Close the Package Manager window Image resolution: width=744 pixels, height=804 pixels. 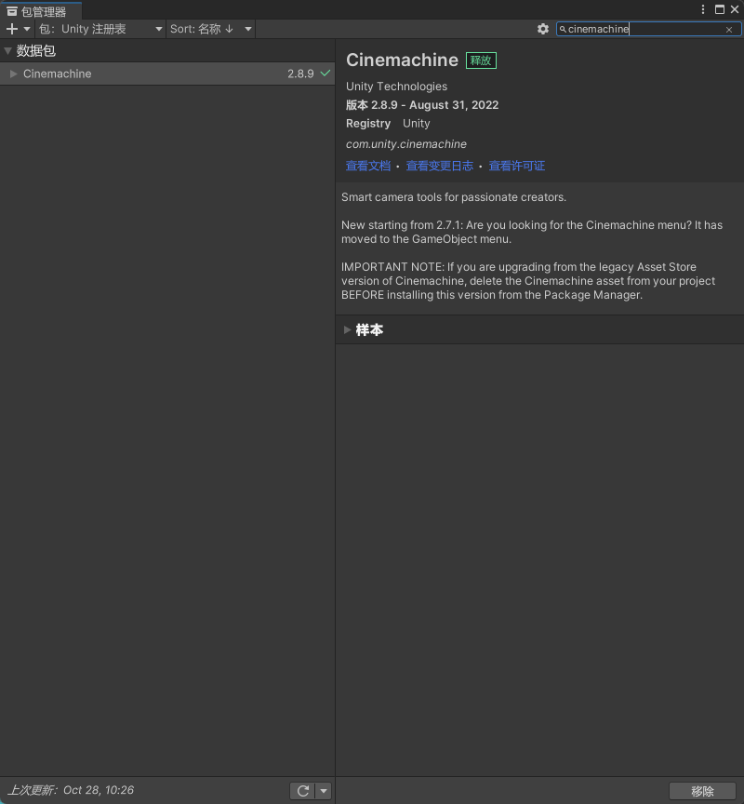pyautogui.click(x=735, y=9)
